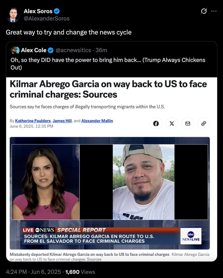Open the @acnewsitics handle

point(73,50)
